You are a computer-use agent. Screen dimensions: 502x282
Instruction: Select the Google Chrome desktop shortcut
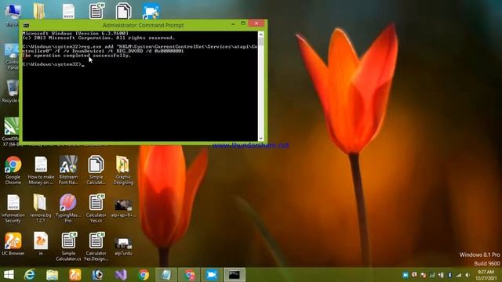(13, 170)
